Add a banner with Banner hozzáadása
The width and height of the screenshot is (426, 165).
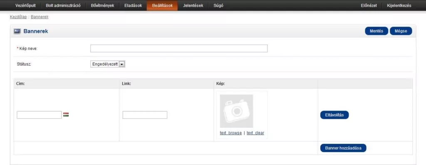(343, 148)
